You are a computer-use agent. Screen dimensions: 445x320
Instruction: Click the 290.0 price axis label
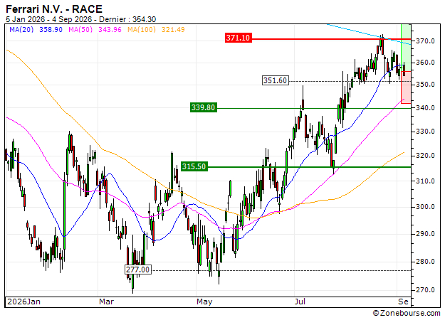[425, 234]
